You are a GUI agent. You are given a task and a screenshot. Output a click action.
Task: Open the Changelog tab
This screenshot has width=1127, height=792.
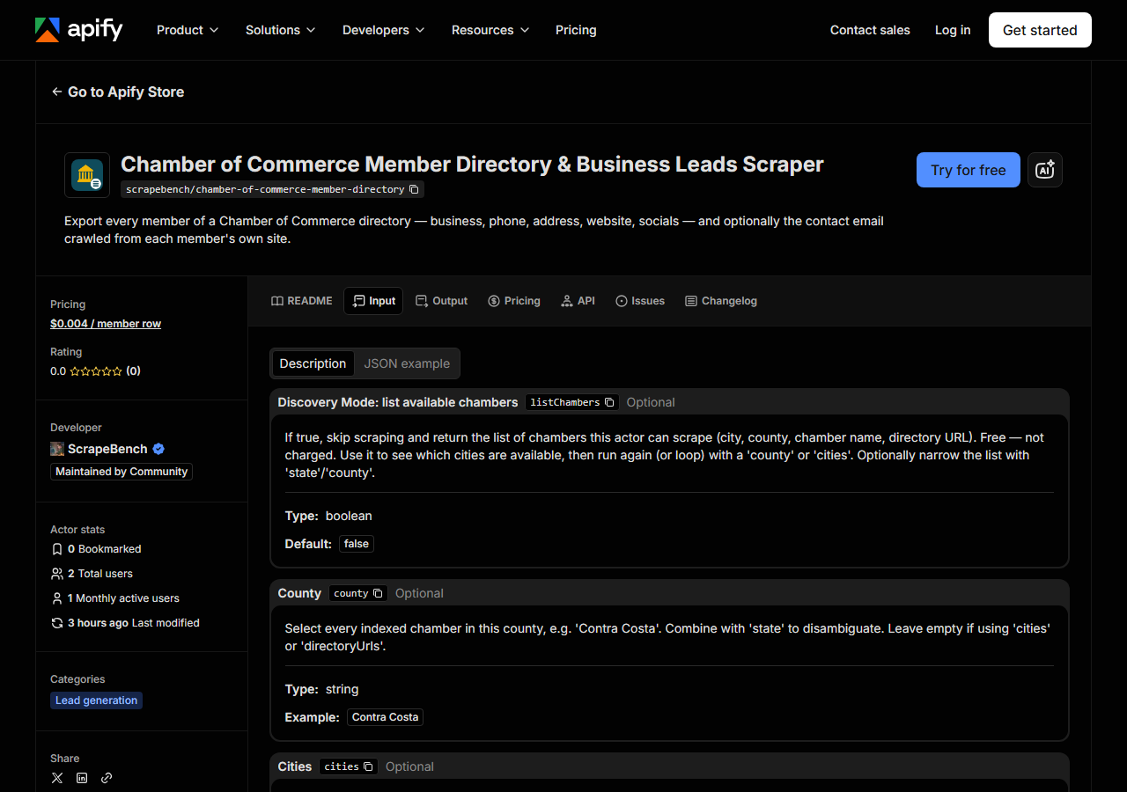tap(721, 301)
